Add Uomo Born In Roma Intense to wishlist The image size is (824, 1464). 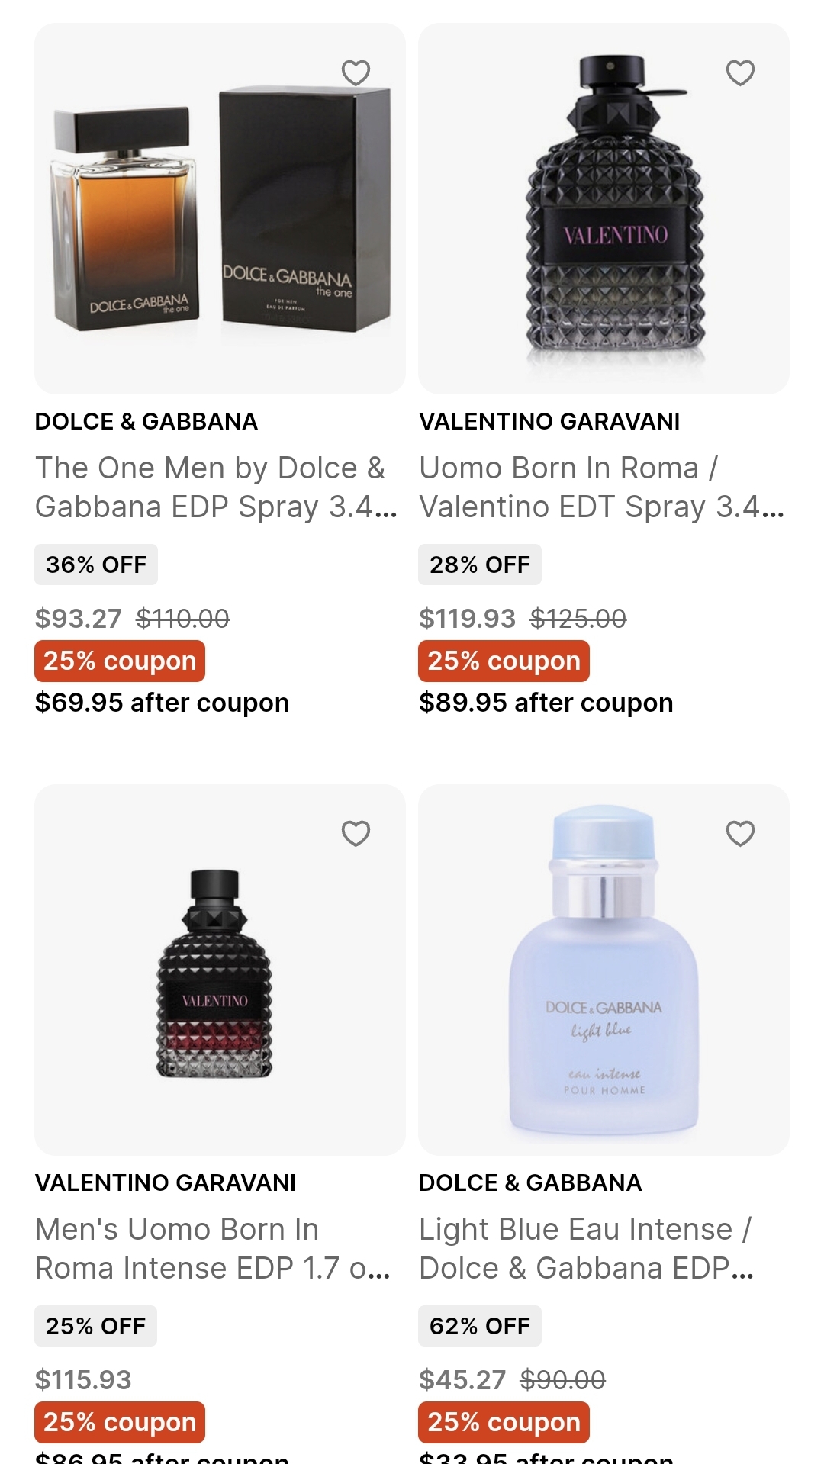tap(356, 834)
